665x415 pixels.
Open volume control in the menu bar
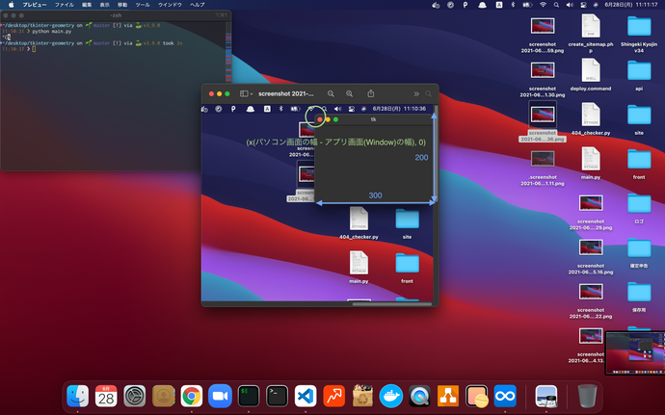pyautogui.click(x=570, y=5)
